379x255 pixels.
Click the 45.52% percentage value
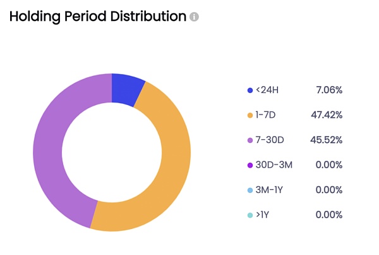click(x=327, y=140)
